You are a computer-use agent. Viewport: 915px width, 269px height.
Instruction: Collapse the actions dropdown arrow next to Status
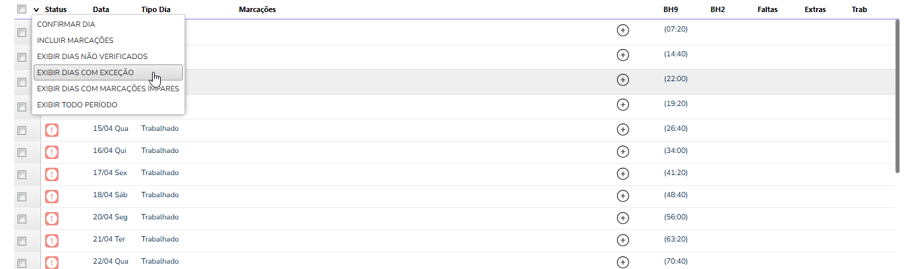tap(36, 10)
